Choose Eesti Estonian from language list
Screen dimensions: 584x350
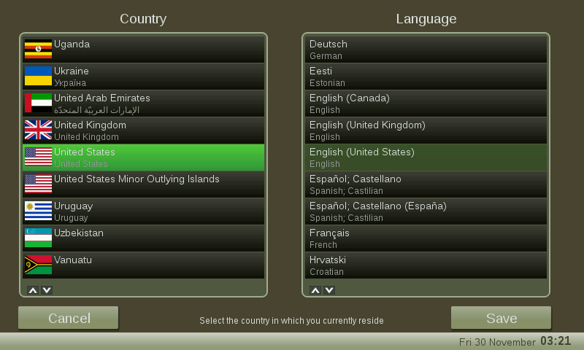(x=426, y=77)
